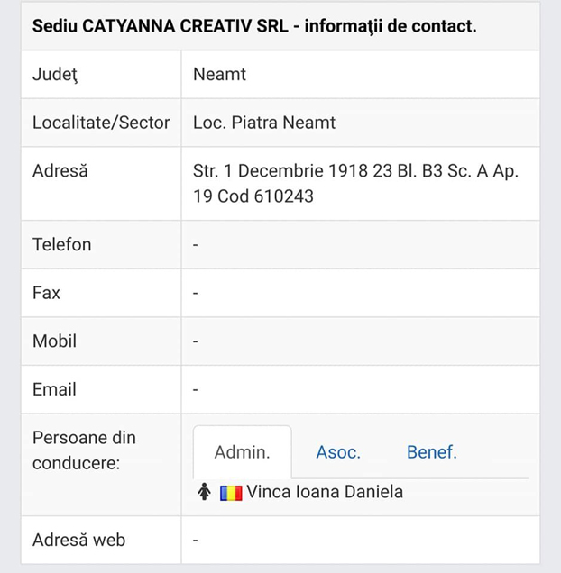
Task: Click the Adresă web row label
Action: click(x=78, y=541)
